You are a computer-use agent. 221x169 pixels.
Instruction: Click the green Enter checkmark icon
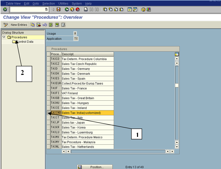5,9
